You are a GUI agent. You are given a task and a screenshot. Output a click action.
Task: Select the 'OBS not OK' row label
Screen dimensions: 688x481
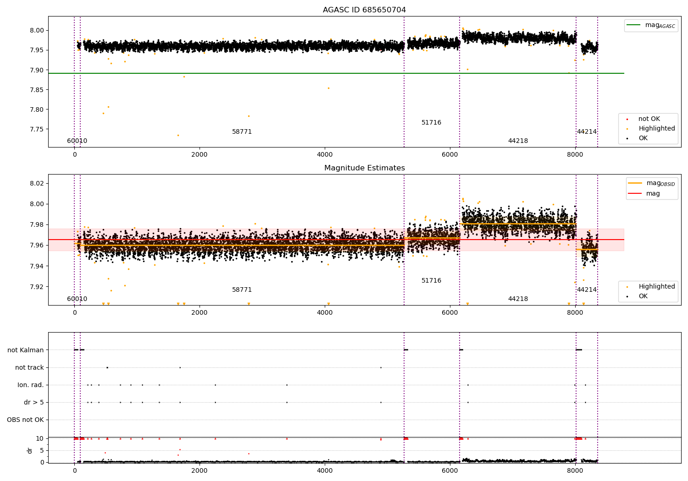pyautogui.click(x=25, y=420)
